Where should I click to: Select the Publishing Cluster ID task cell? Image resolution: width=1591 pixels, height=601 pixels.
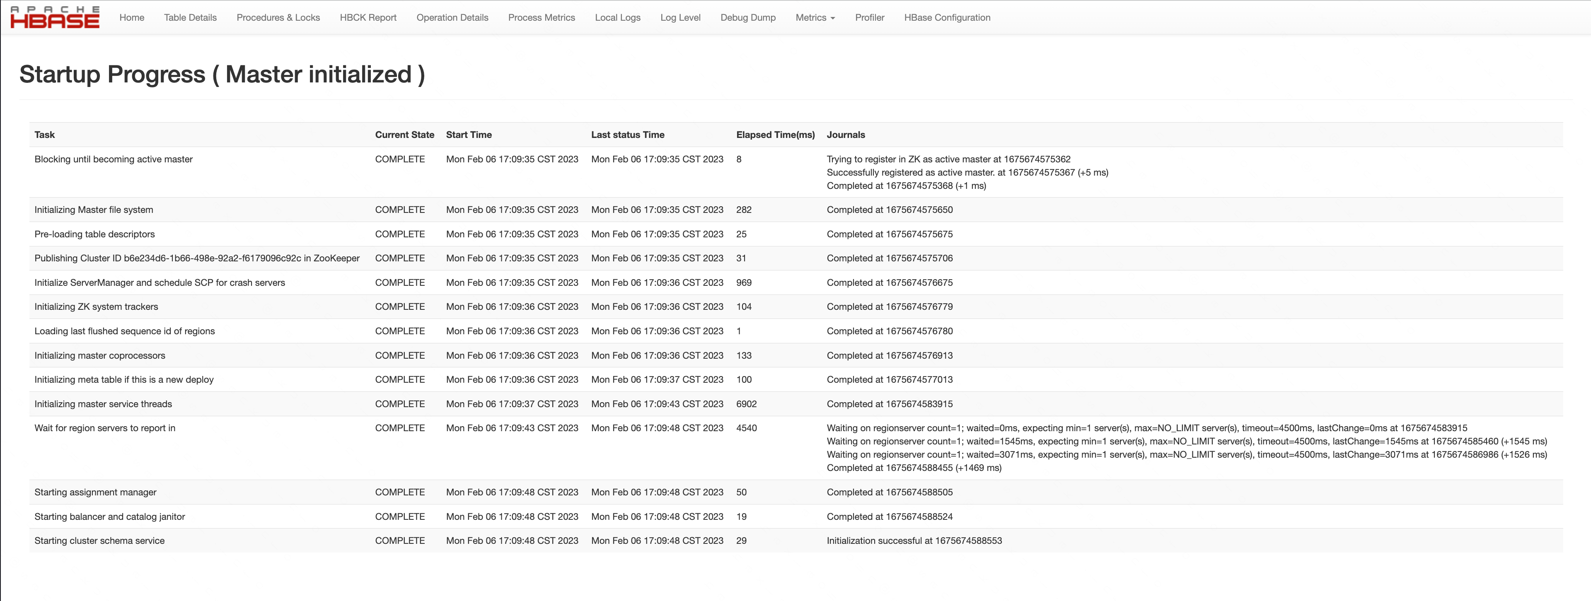(x=197, y=258)
